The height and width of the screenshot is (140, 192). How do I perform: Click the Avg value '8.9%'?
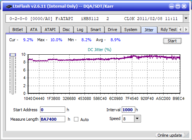115,40
